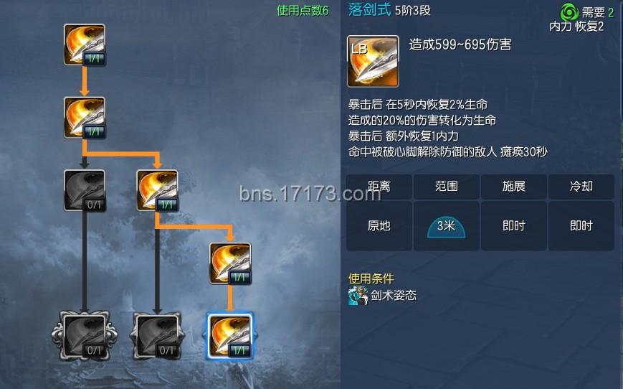Image resolution: width=623 pixels, height=389 pixels.
Task: Click the green inner force swirl icon
Action: pos(569,12)
